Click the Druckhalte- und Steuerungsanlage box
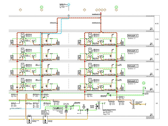The height and width of the screenshot is (126, 168). pos(45,112)
